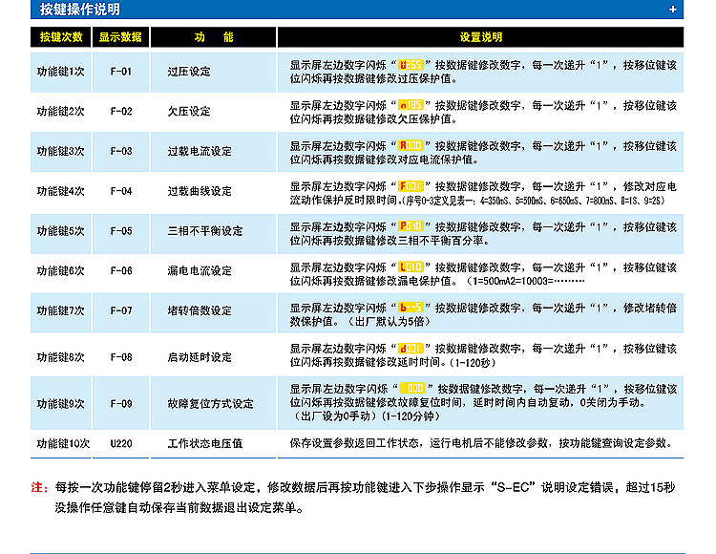716x554 pixels.
Task: Click the 欠压保护值 description text
Action: [x=424, y=119]
